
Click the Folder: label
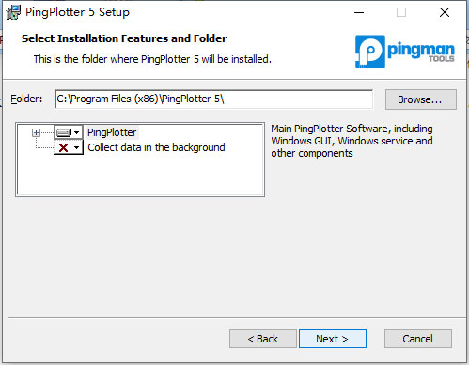[26, 99]
